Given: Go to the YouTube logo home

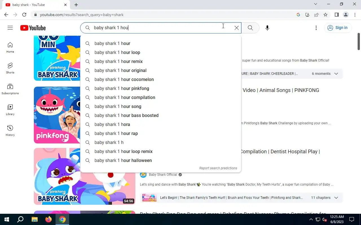Looking at the screenshot, I should coord(33,28).
